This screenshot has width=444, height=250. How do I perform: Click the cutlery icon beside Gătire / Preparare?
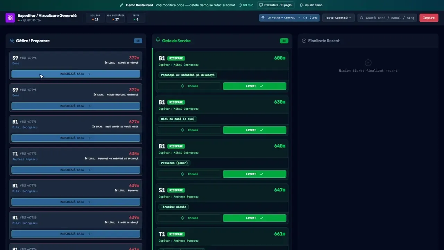pyautogui.click(x=12, y=41)
